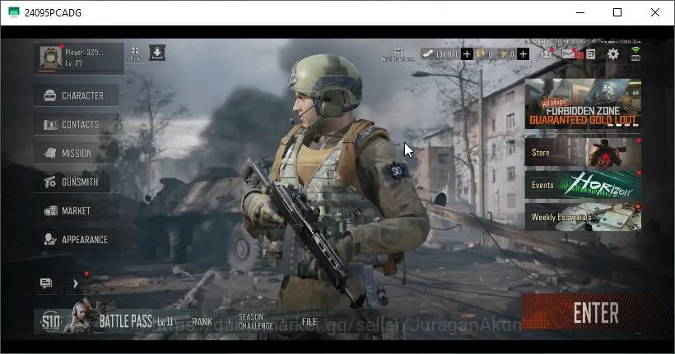Open the Weekly Essentials banner

point(583,217)
